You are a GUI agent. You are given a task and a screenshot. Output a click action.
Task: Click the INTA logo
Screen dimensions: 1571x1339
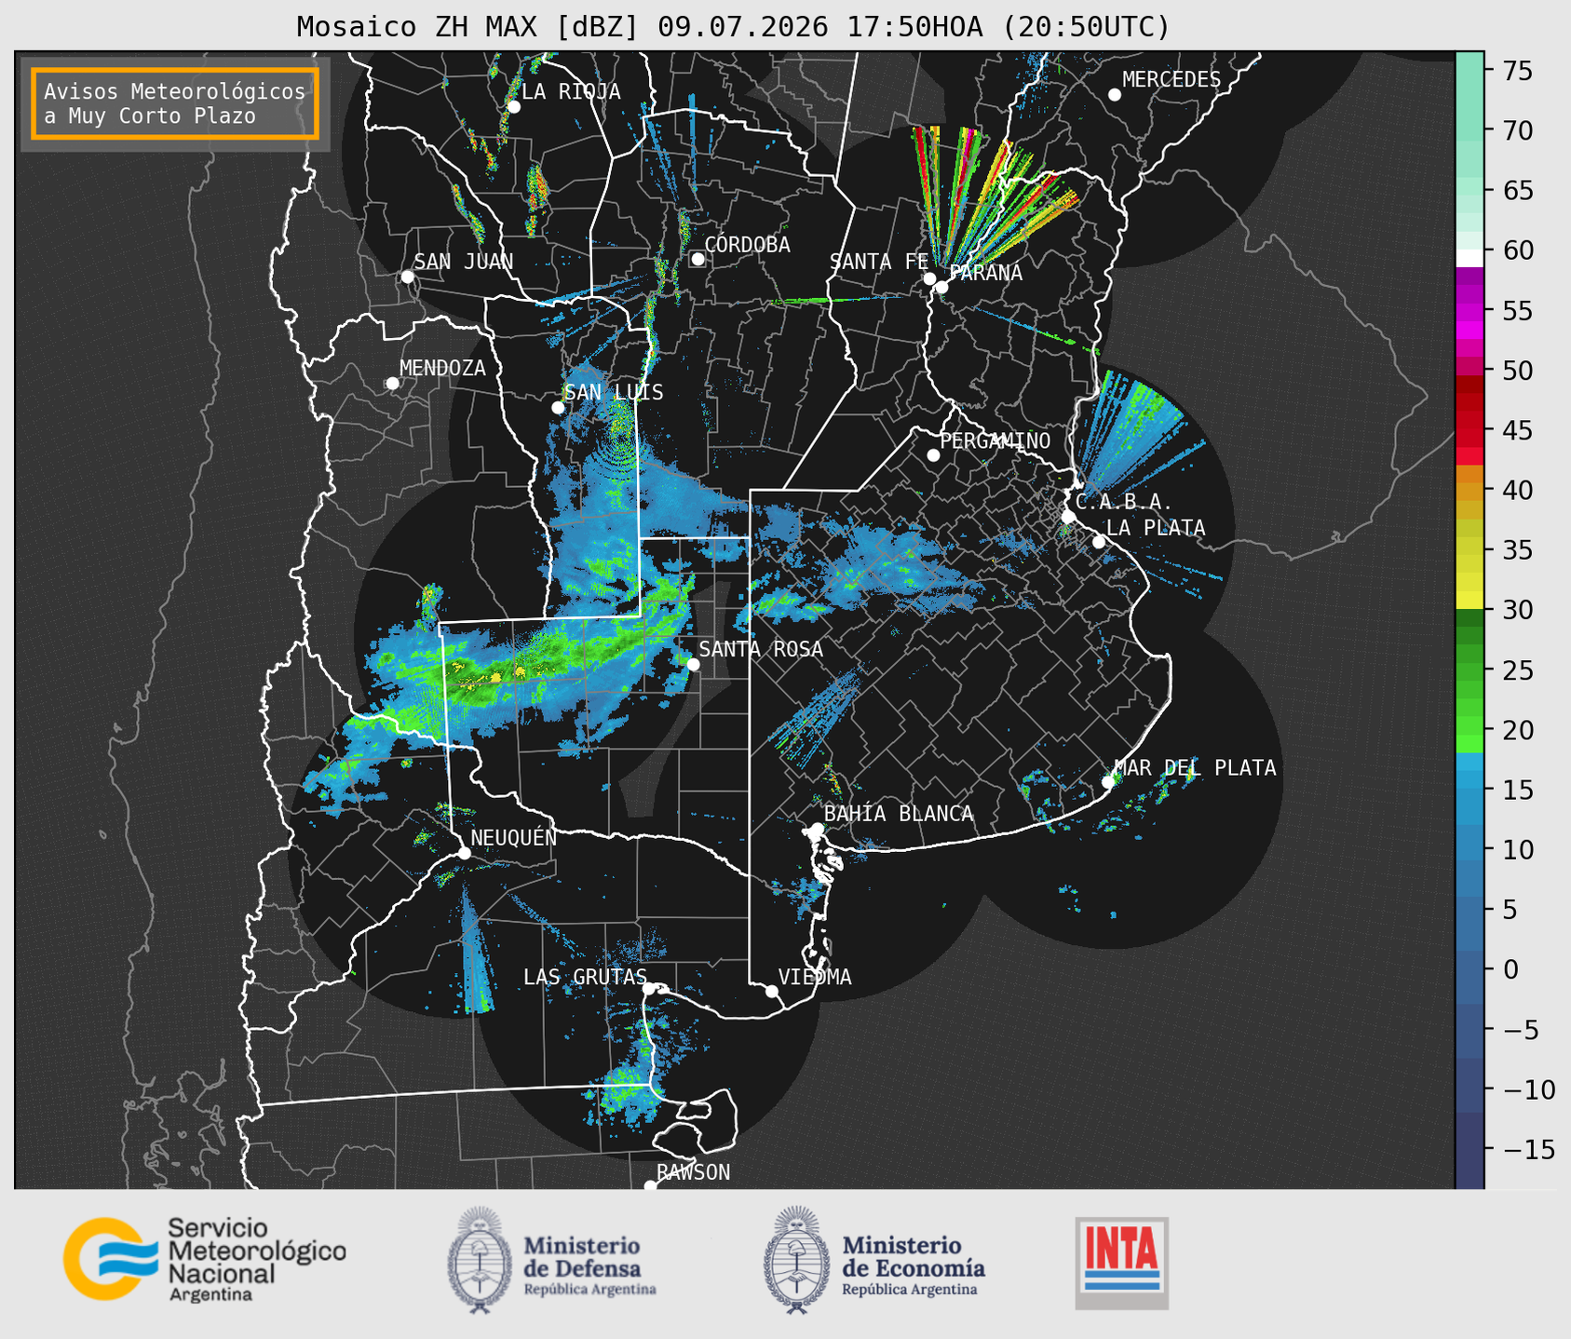[x=1122, y=1263]
